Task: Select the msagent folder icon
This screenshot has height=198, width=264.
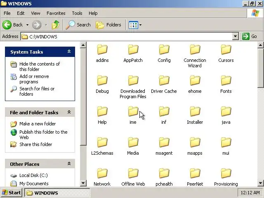Action: pos(164,142)
